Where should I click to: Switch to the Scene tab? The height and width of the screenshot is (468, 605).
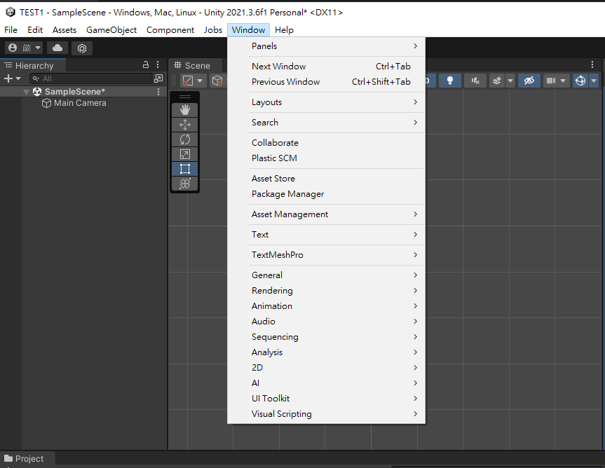(196, 65)
